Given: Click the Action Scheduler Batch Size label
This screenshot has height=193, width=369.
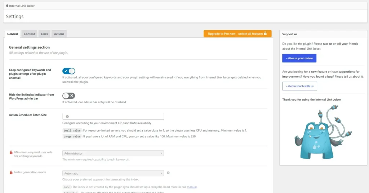Looking at the screenshot, I should (x=28, y=115).
